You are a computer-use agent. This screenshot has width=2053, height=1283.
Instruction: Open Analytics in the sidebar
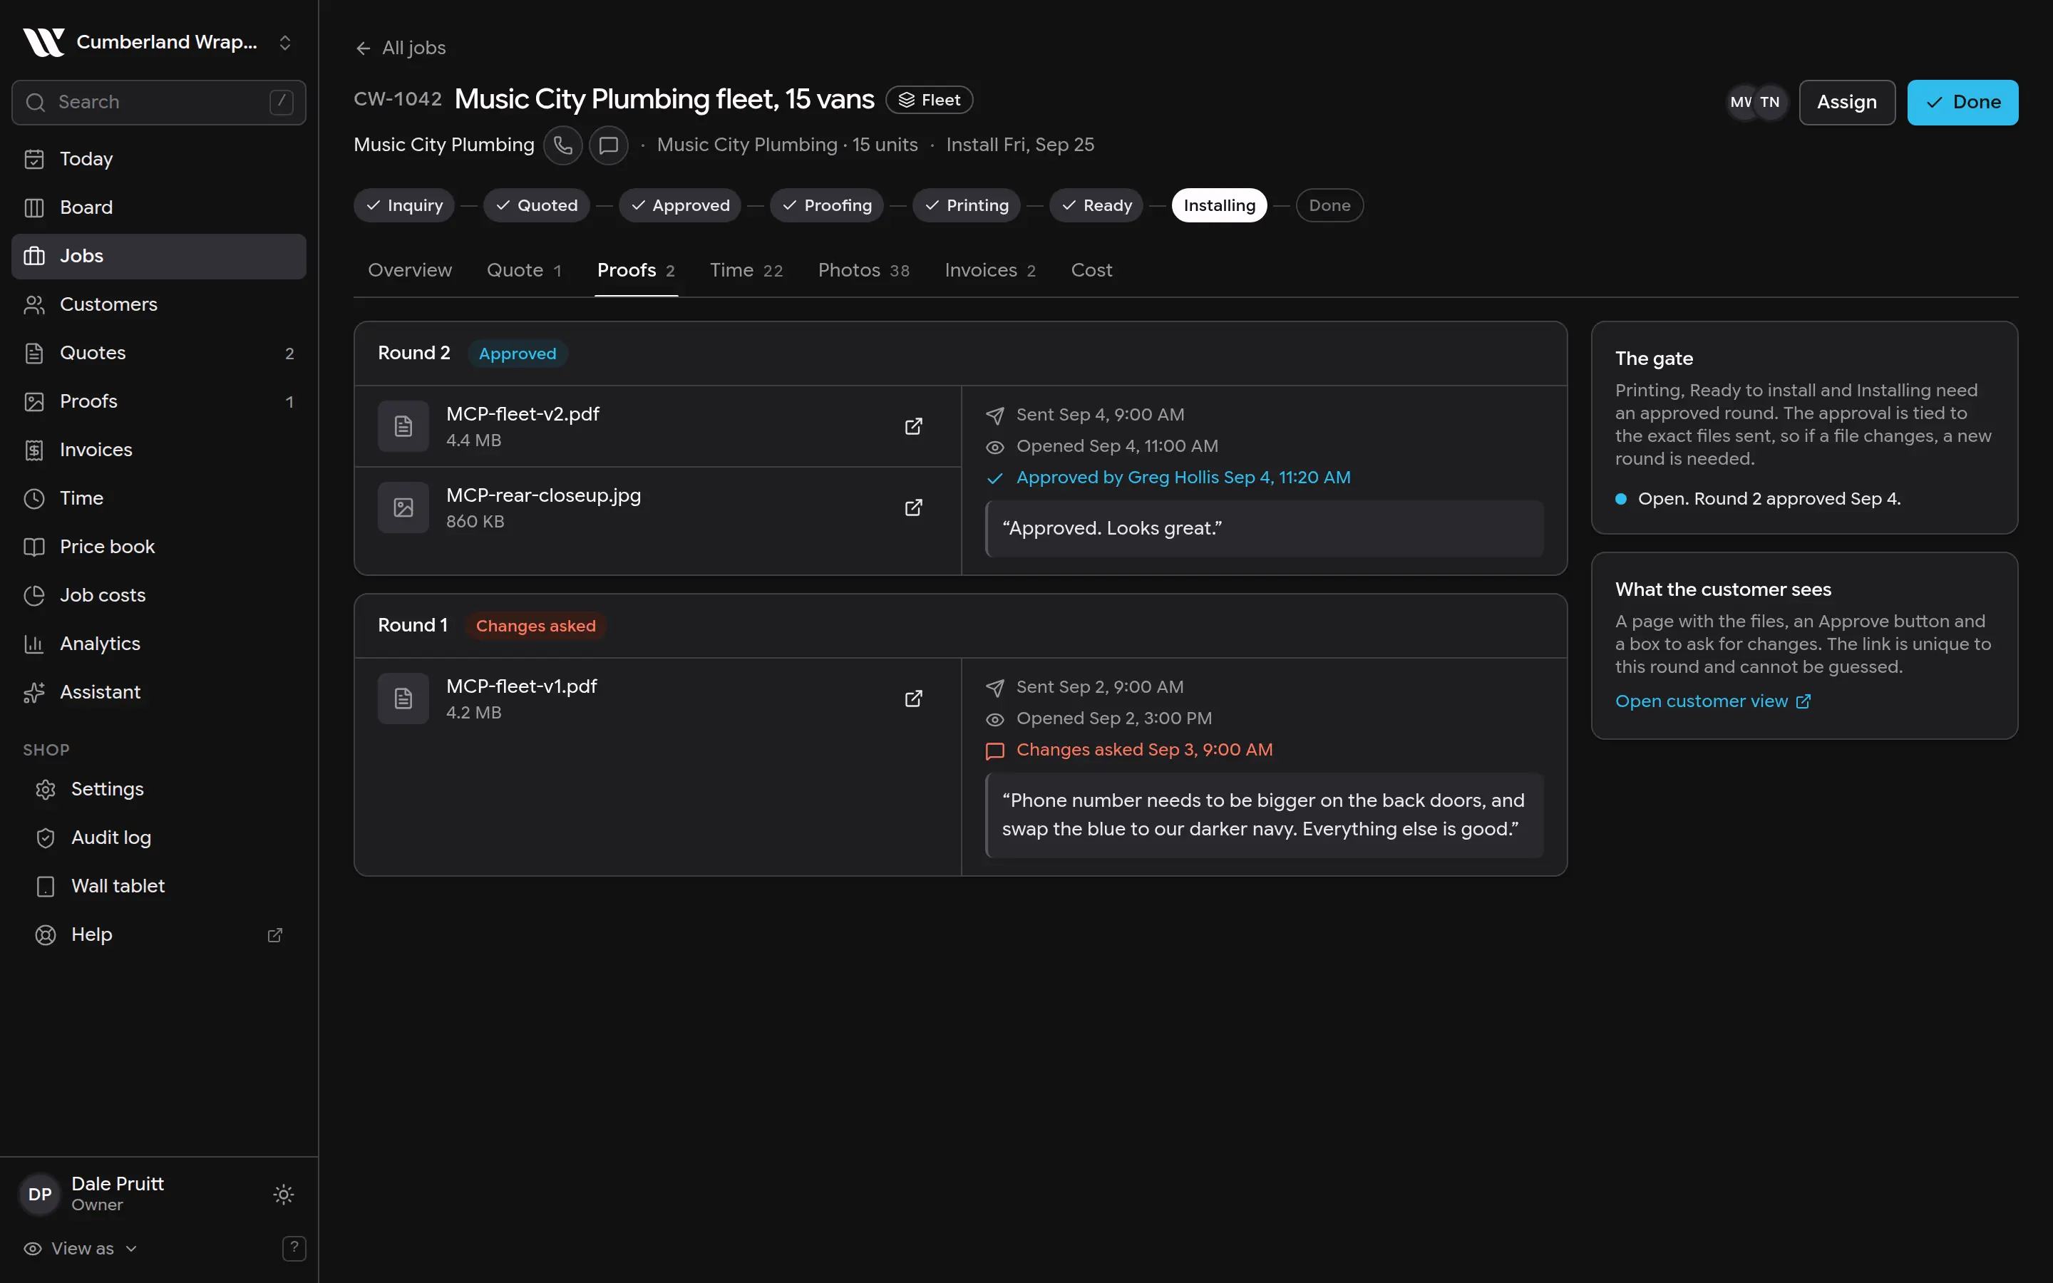[159, 643]
